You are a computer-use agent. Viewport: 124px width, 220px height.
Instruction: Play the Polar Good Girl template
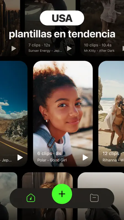85,157
